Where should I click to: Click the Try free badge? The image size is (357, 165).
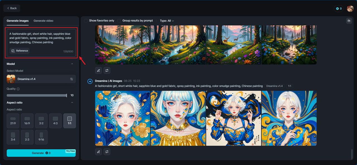tap(71, 151)
